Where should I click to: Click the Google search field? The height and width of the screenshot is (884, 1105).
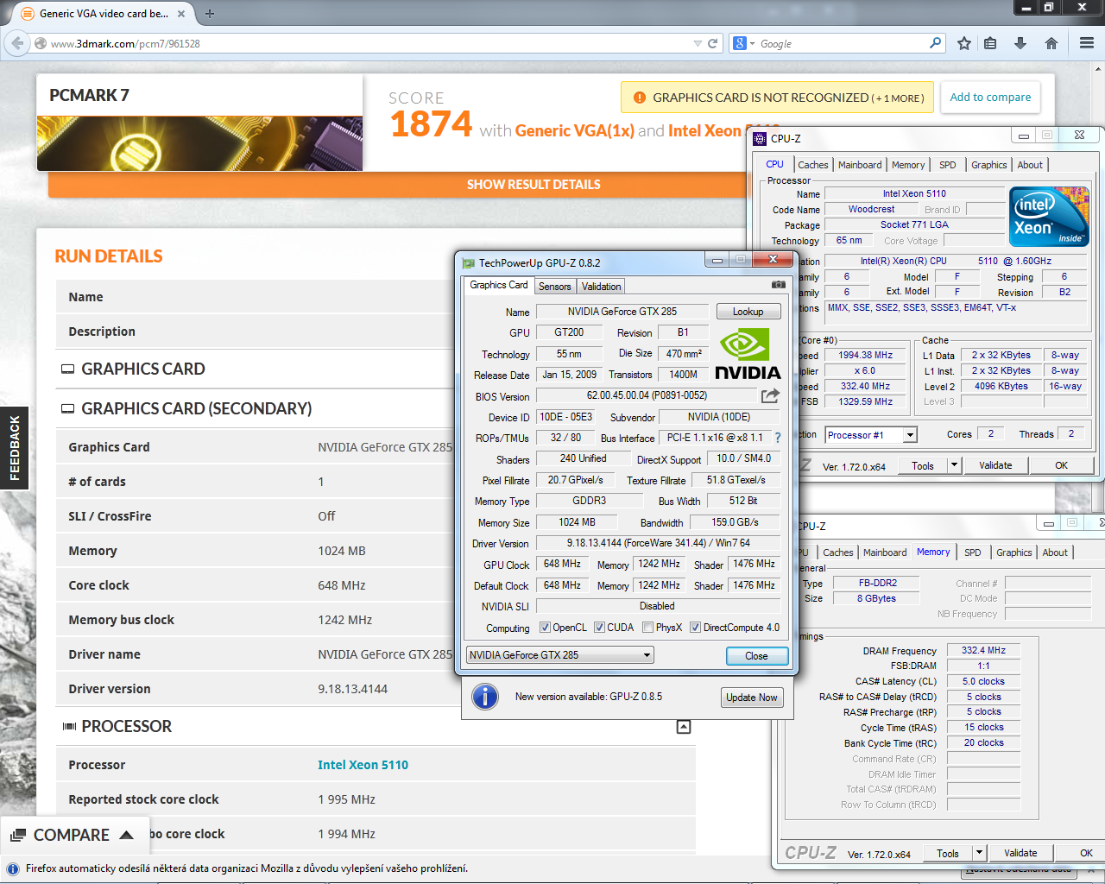click(842, 43)
